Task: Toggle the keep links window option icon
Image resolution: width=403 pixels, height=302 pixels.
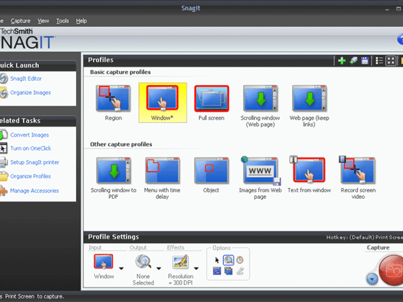Action: click(217, 271)
